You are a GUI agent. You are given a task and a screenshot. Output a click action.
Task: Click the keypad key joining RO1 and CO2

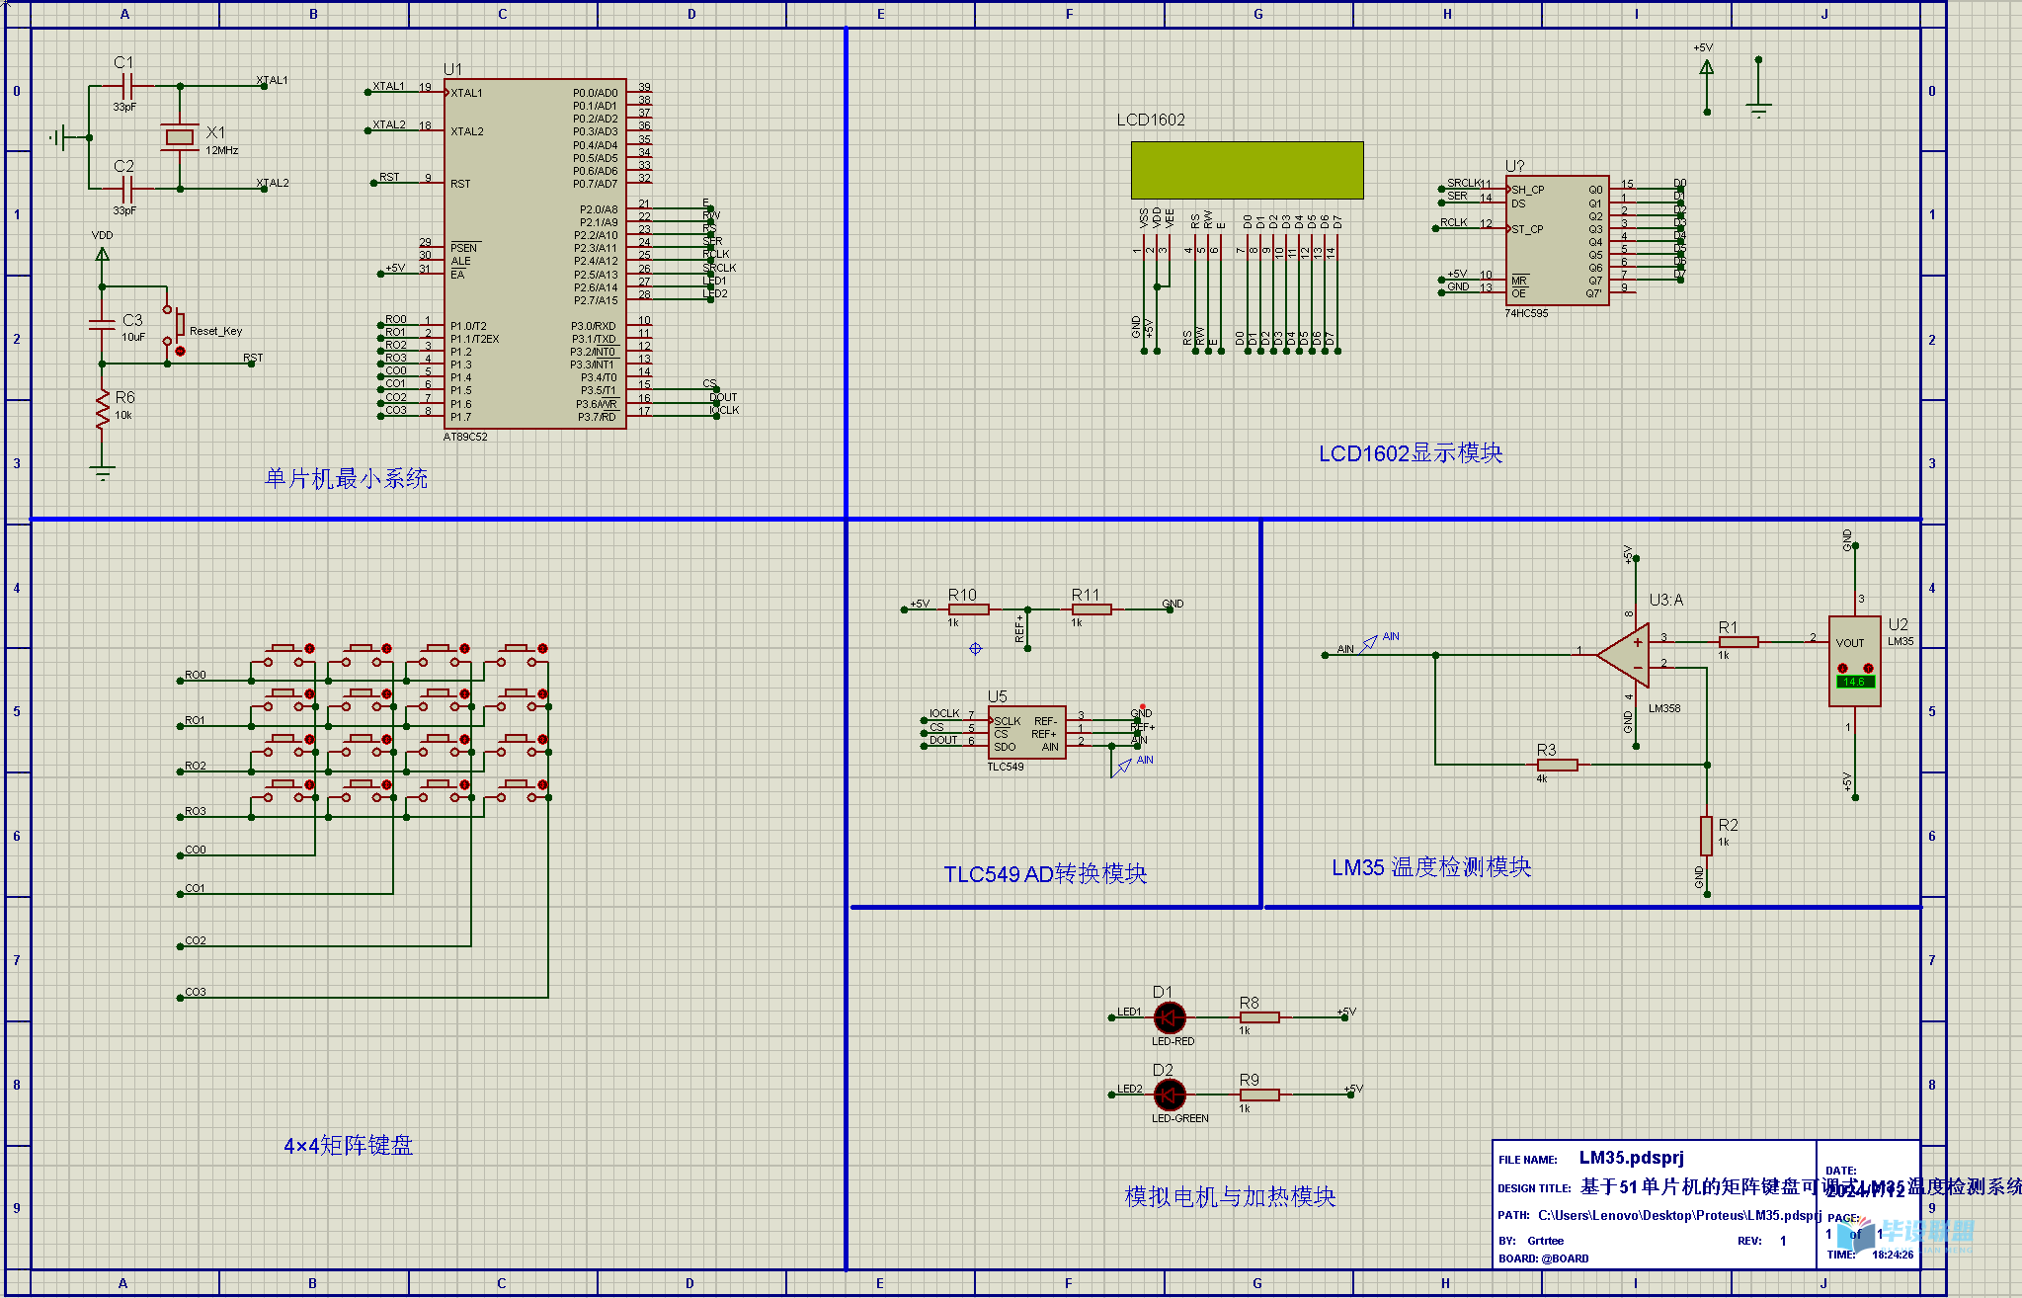click(439, 701)
